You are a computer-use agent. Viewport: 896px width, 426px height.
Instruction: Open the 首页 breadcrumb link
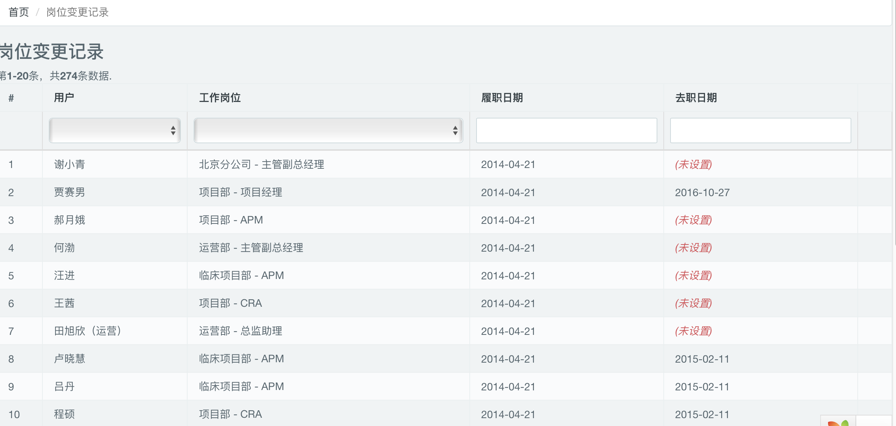pos(18,12)
